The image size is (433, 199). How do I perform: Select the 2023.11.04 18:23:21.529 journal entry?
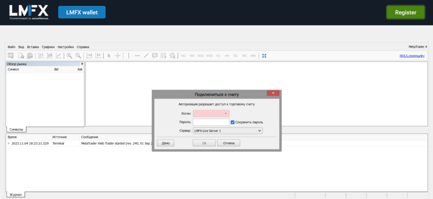click(x=30, y=143)
